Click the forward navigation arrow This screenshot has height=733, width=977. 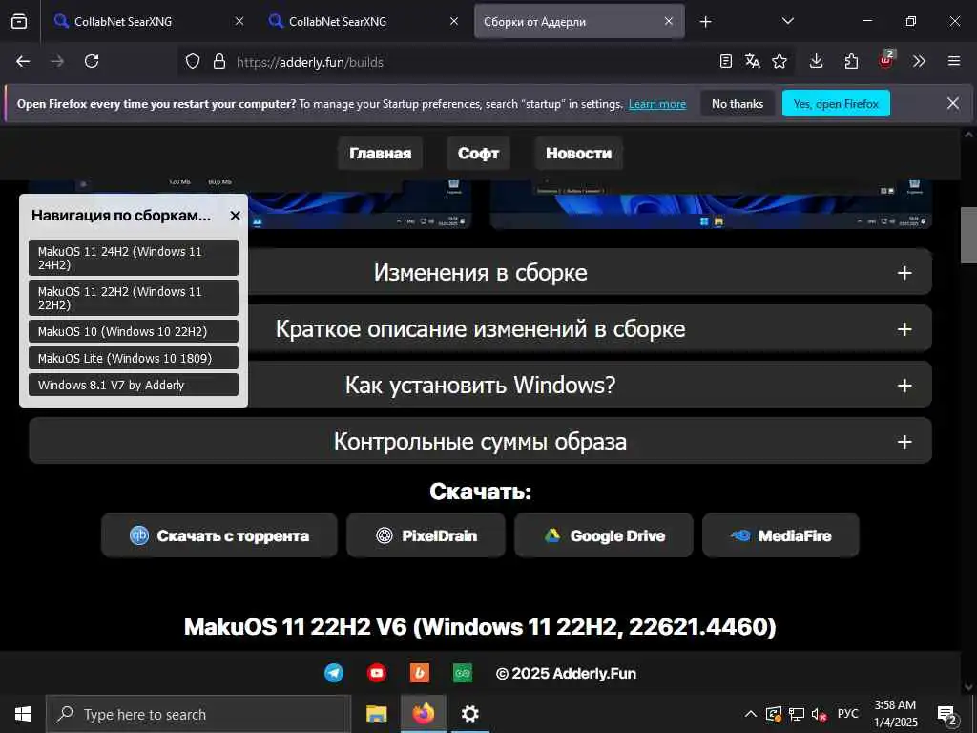click(x=57, y=61)
